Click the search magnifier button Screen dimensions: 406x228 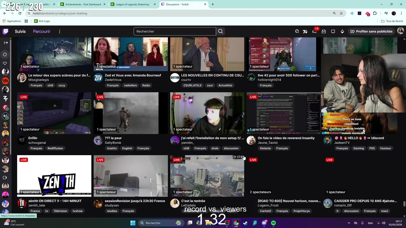tap(220, 31)
